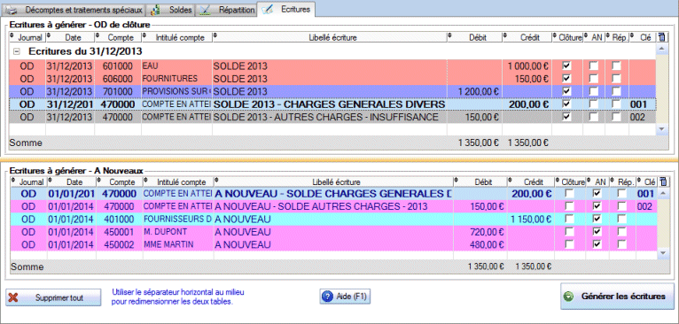
Task: Collapse the Ecritures du 31/12/2013 group
Action: point(17,51)
